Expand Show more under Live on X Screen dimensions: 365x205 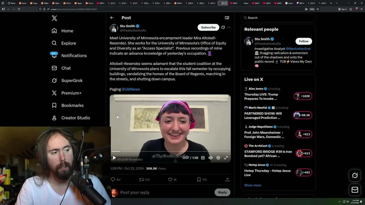[253, 185]
